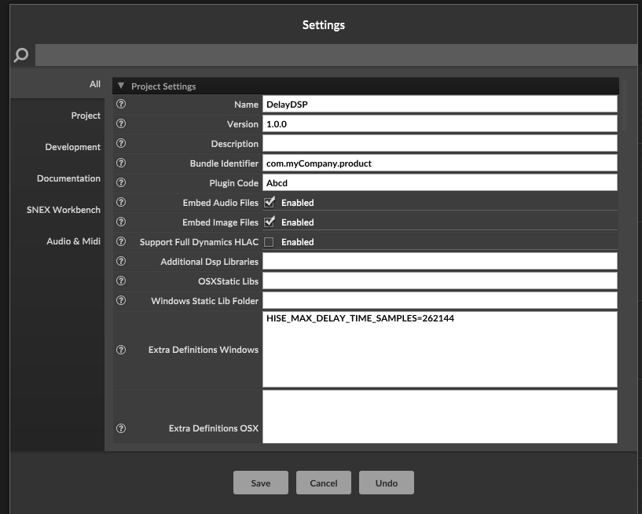Open help for OSXStatic Libs
This screenshot has width=642, height=514.
121,281
